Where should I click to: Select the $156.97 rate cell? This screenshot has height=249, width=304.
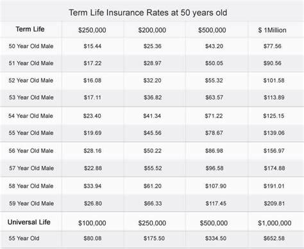point(274,151)
